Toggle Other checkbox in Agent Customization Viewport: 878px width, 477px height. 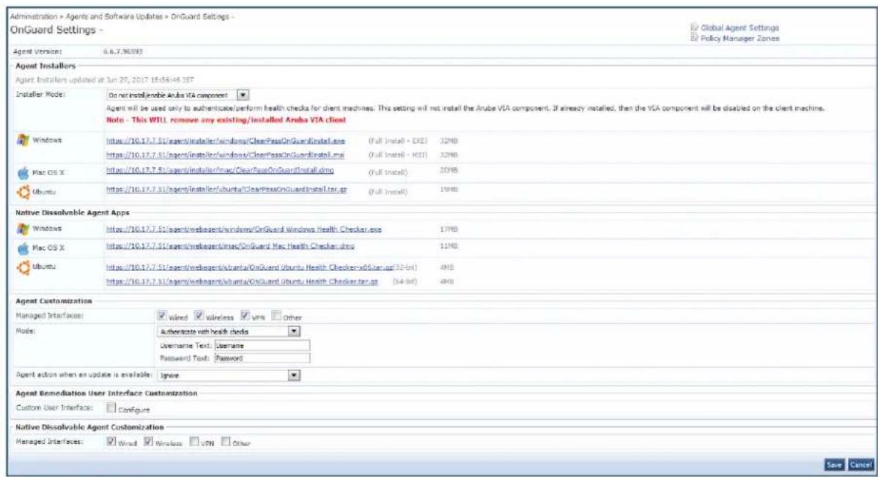pos(276,316)
